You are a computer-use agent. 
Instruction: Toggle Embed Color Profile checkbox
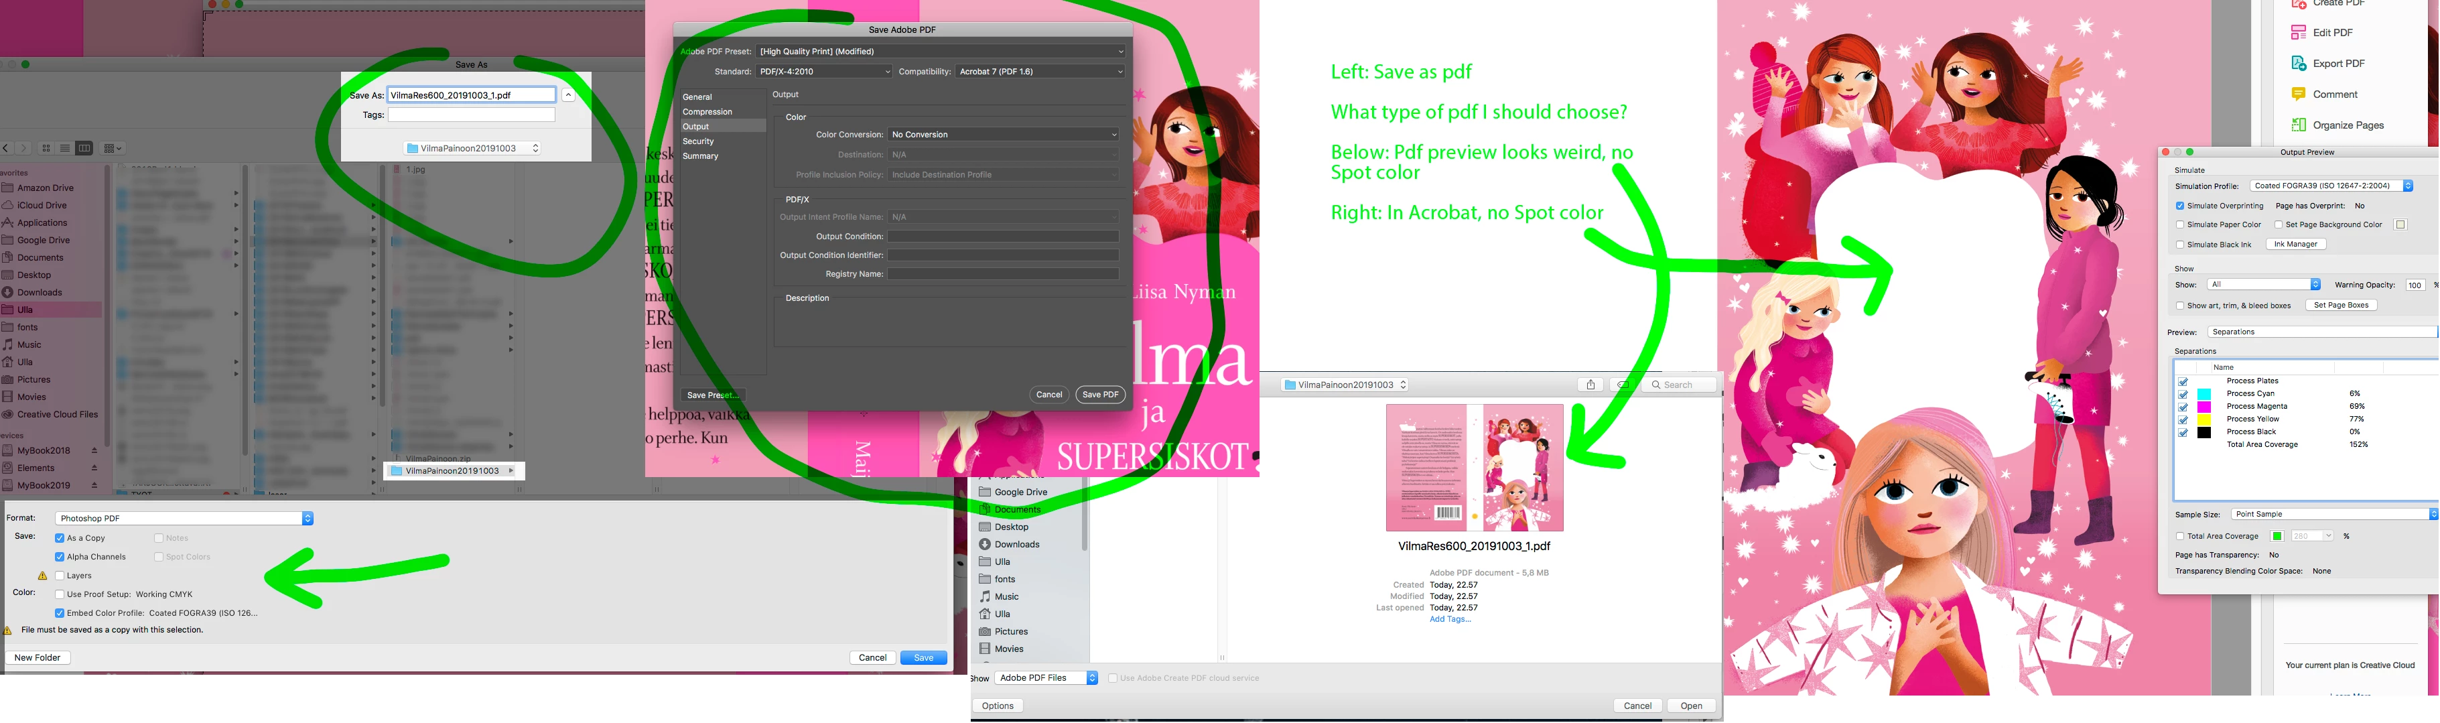pyautogui.click(x=60, y=613)
